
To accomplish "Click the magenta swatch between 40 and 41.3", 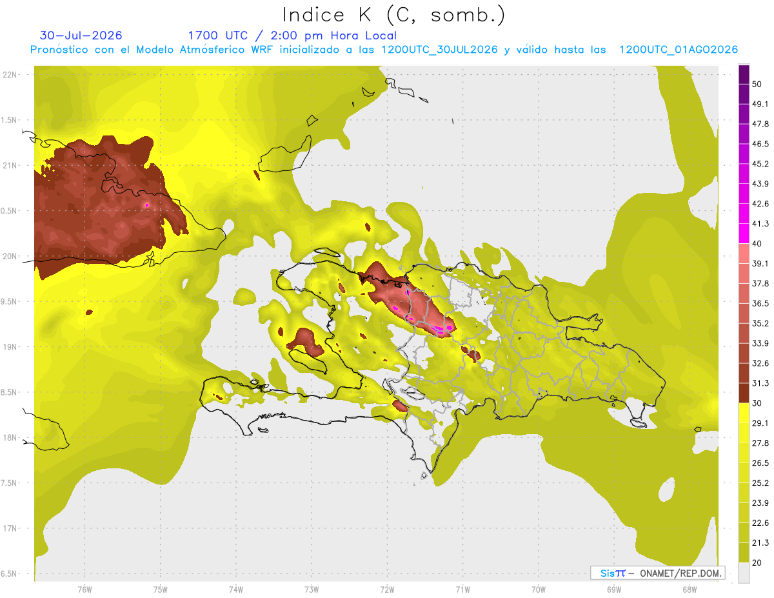I will [x=744, y=234].
